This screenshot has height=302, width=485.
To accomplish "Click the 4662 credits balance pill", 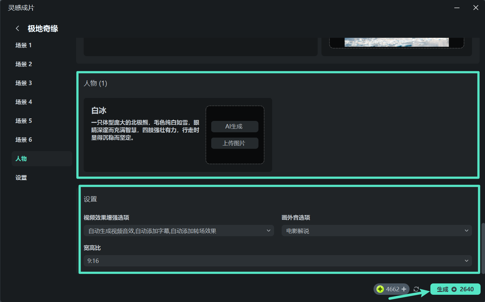I will pos(391,289).
